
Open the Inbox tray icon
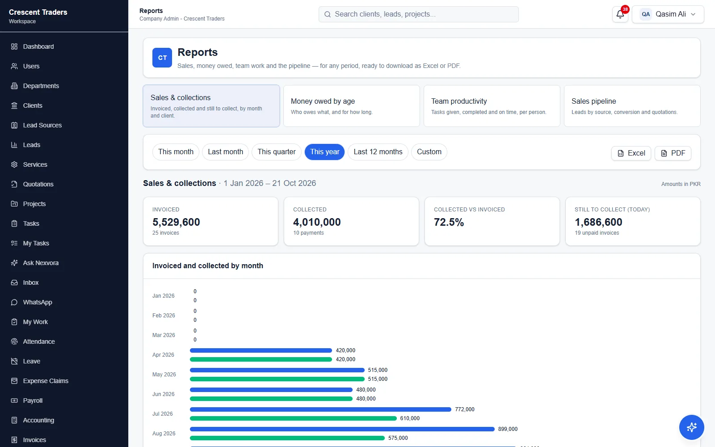point(14,283)
